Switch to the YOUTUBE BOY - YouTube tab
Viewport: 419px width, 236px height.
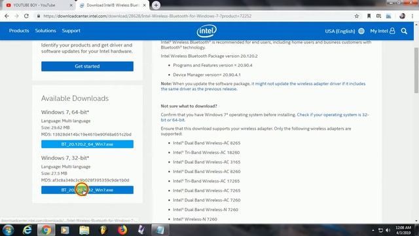pyautogui.click(x=39, y=5)
